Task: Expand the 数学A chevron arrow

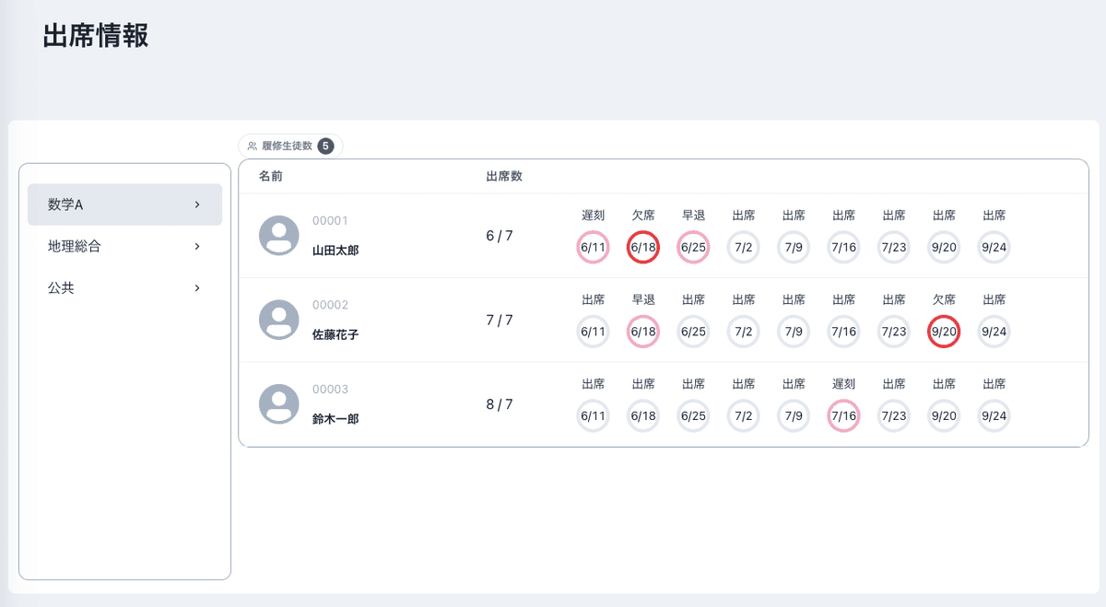Action: tap(197, 204)
